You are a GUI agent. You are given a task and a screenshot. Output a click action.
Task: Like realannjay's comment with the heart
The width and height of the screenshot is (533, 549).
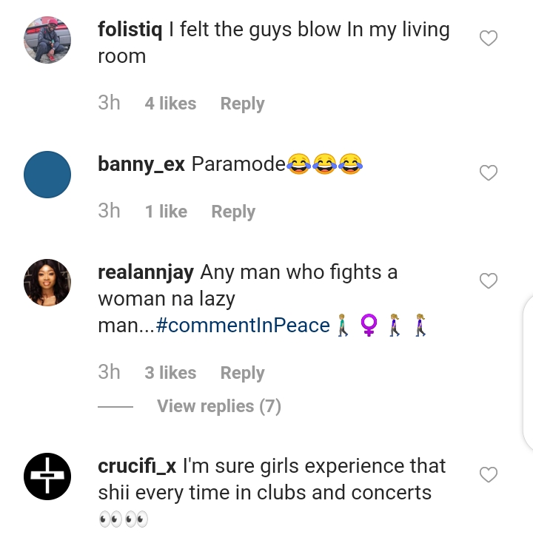tap(488, 281)
